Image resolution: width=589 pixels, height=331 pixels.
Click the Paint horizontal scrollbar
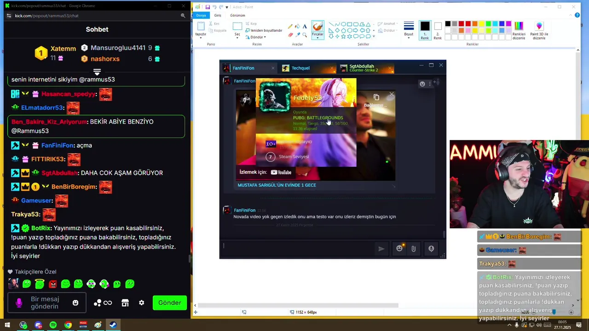click(298, 305)
